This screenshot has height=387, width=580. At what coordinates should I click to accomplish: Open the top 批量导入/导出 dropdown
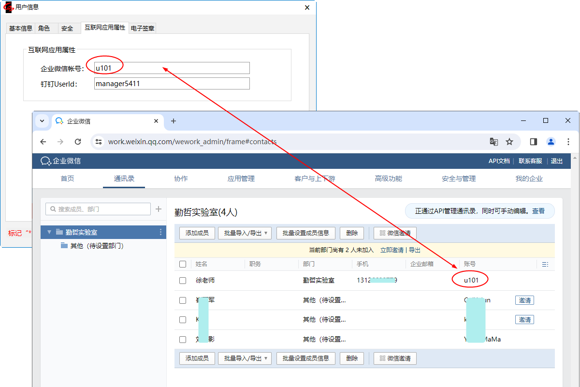click(x=245, y=233)
